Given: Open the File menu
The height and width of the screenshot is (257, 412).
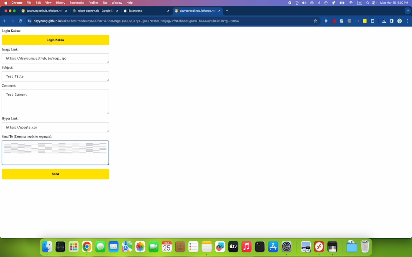Looking at the screenshot, I should point(29,3).
